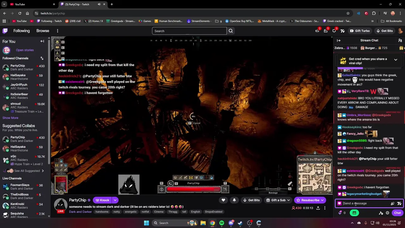This screenshot has width=405, height=228.
Task: Sort the Followed Channels list
Action: pyautogui.click(x=42, y=58)
